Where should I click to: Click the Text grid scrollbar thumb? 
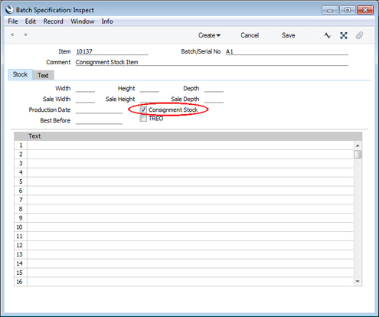[x=358, y=155]
